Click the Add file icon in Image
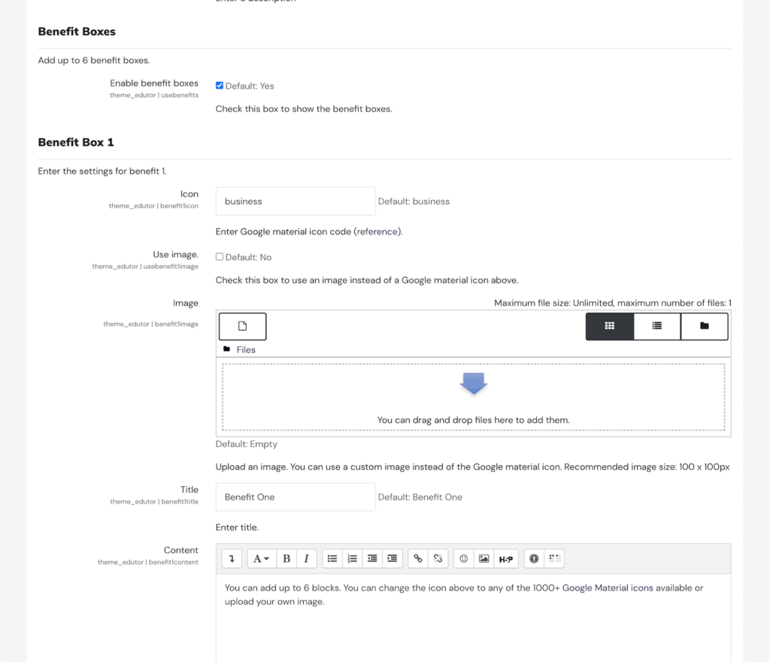 coord(242,326)
